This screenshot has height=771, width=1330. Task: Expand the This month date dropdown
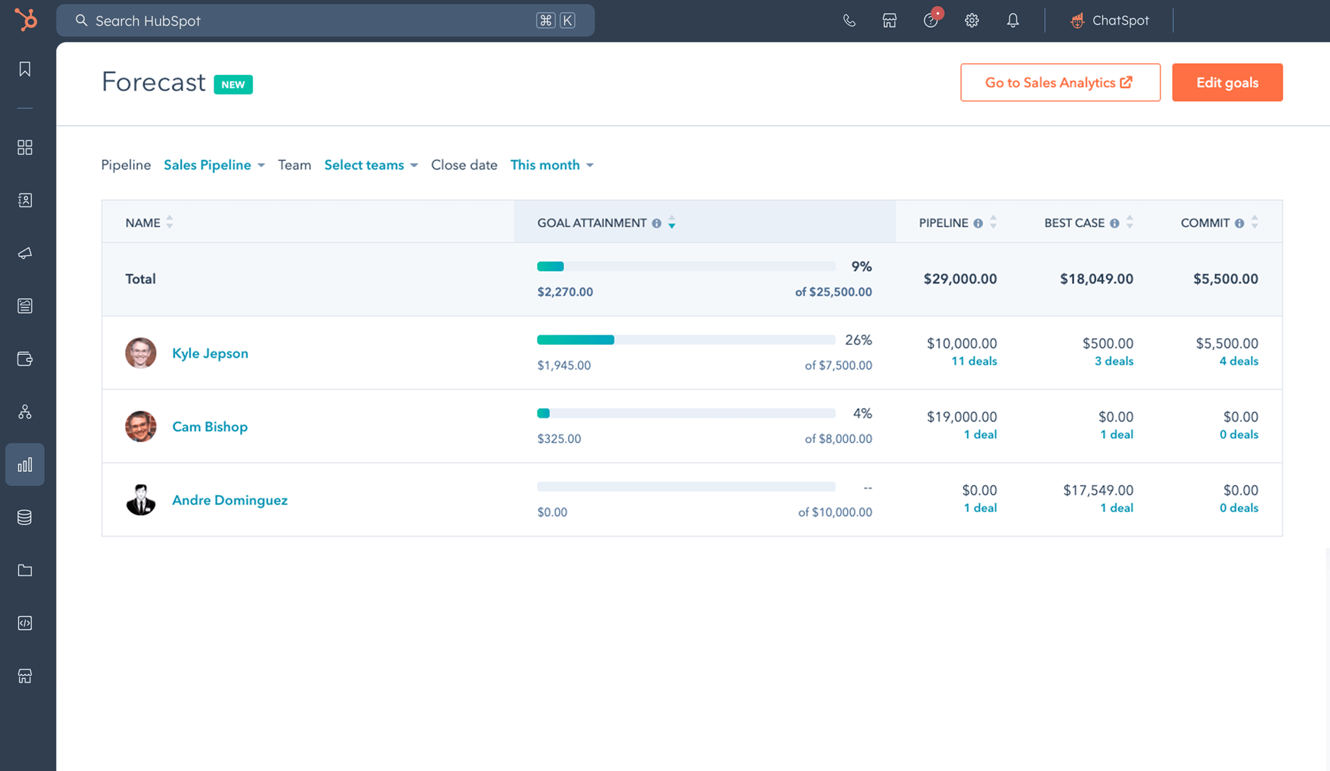click(x=552, y=165)
